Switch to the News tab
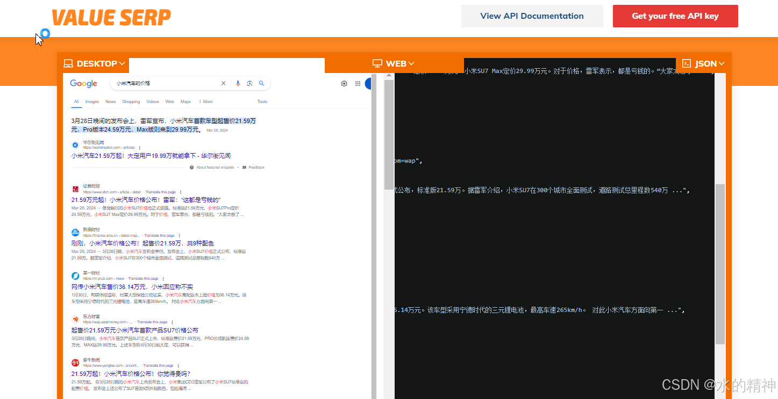Screen dimensions: 778x399 [x=110, y=101]
